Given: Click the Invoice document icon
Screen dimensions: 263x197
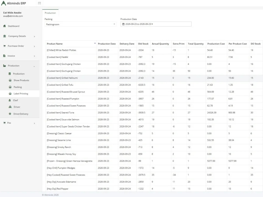Looking at the screenshot, I should point(4,56).
